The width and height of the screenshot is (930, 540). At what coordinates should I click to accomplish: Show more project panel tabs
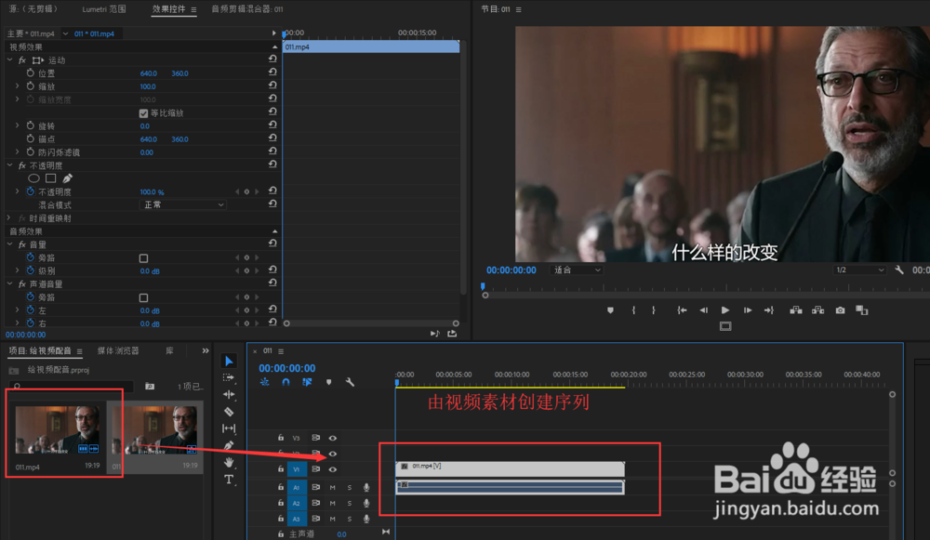[206, 351]
